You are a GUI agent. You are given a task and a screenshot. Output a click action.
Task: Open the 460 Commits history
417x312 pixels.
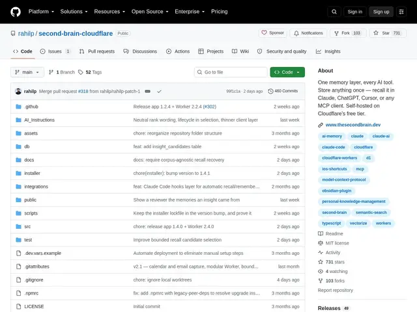tap(283, 91)
